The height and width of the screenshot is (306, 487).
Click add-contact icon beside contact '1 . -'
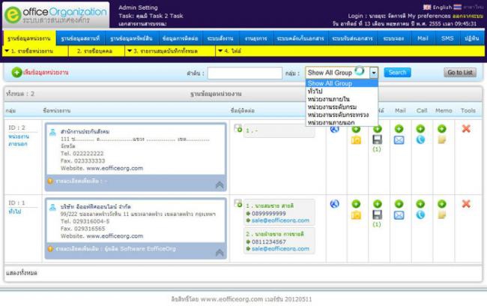point(238,128)
